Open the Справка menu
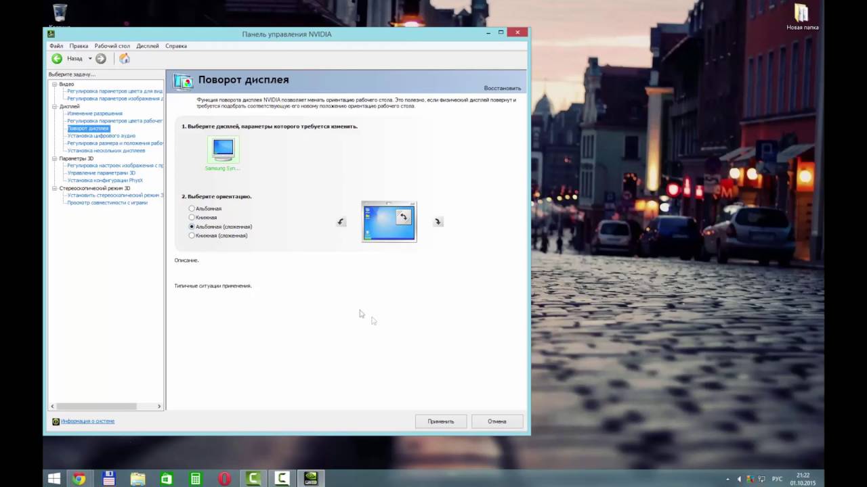This screenshot has width=867, height=487. tap(176, 46)
